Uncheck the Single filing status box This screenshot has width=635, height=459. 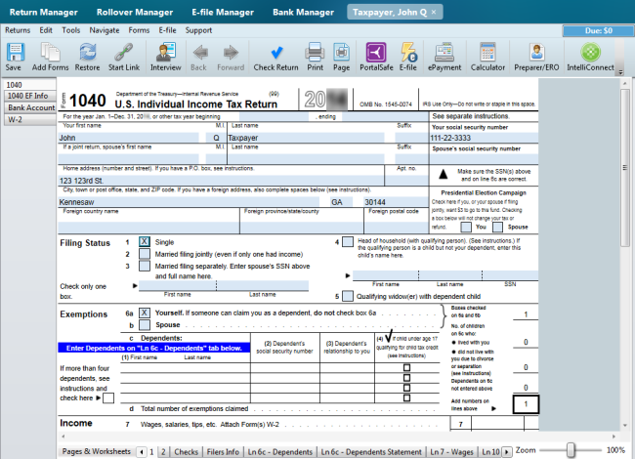145,241
